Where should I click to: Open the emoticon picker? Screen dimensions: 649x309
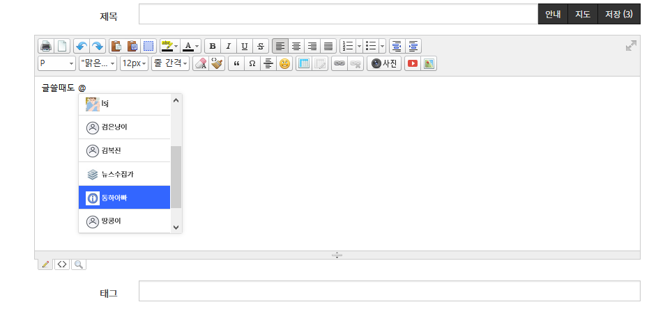284,63
